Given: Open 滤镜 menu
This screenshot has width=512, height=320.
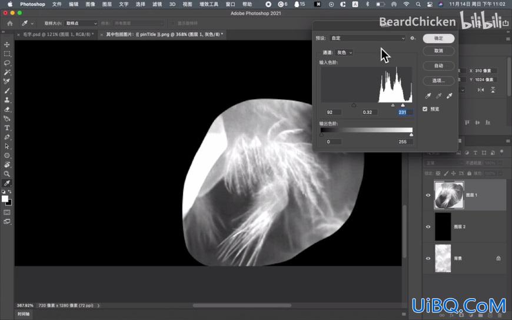Looking at the screenshot, I should [x=157, y=4].
